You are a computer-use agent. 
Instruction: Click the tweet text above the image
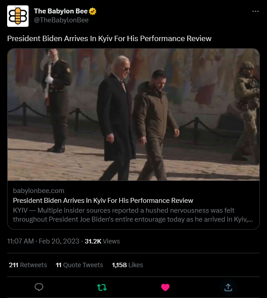(109, 38)
